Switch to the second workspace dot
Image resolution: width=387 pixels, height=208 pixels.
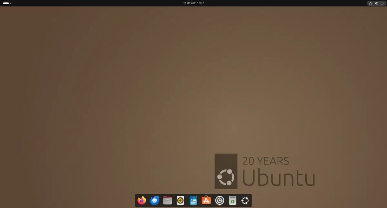tap(11, 3)
